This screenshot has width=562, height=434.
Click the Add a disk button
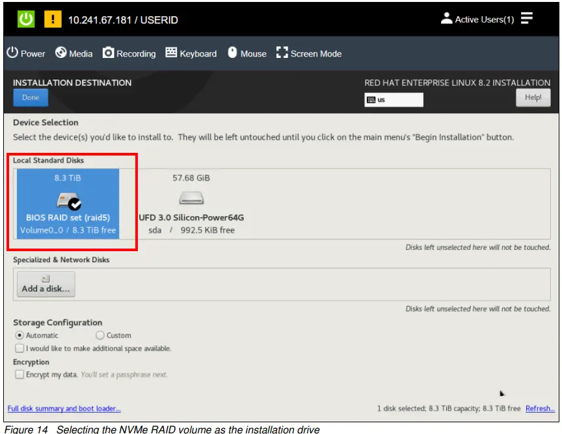click(46, 284)
